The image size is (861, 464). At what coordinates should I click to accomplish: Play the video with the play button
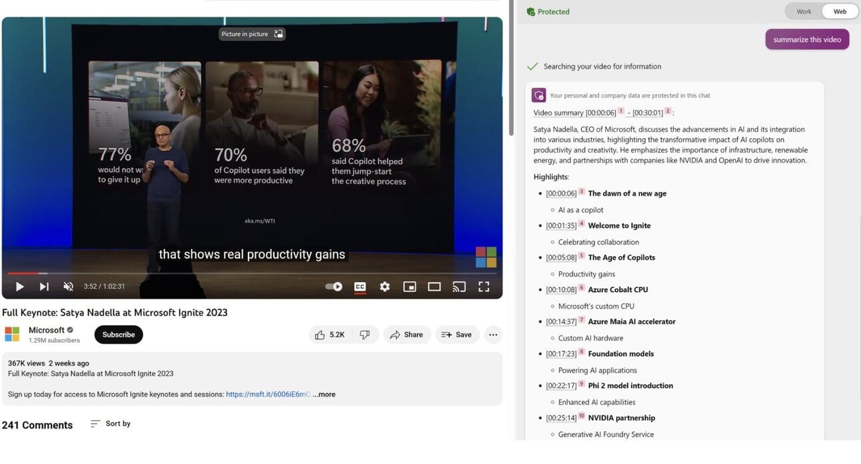(20, 287)
